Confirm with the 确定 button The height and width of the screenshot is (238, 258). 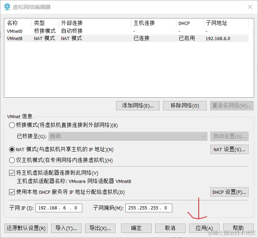(x=136, y=228)
